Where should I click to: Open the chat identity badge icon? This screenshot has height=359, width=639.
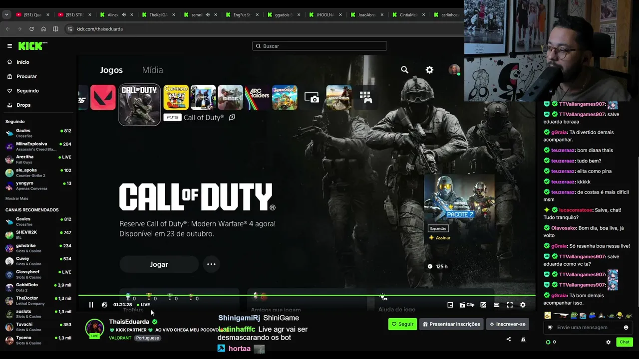tap(550, 328)
